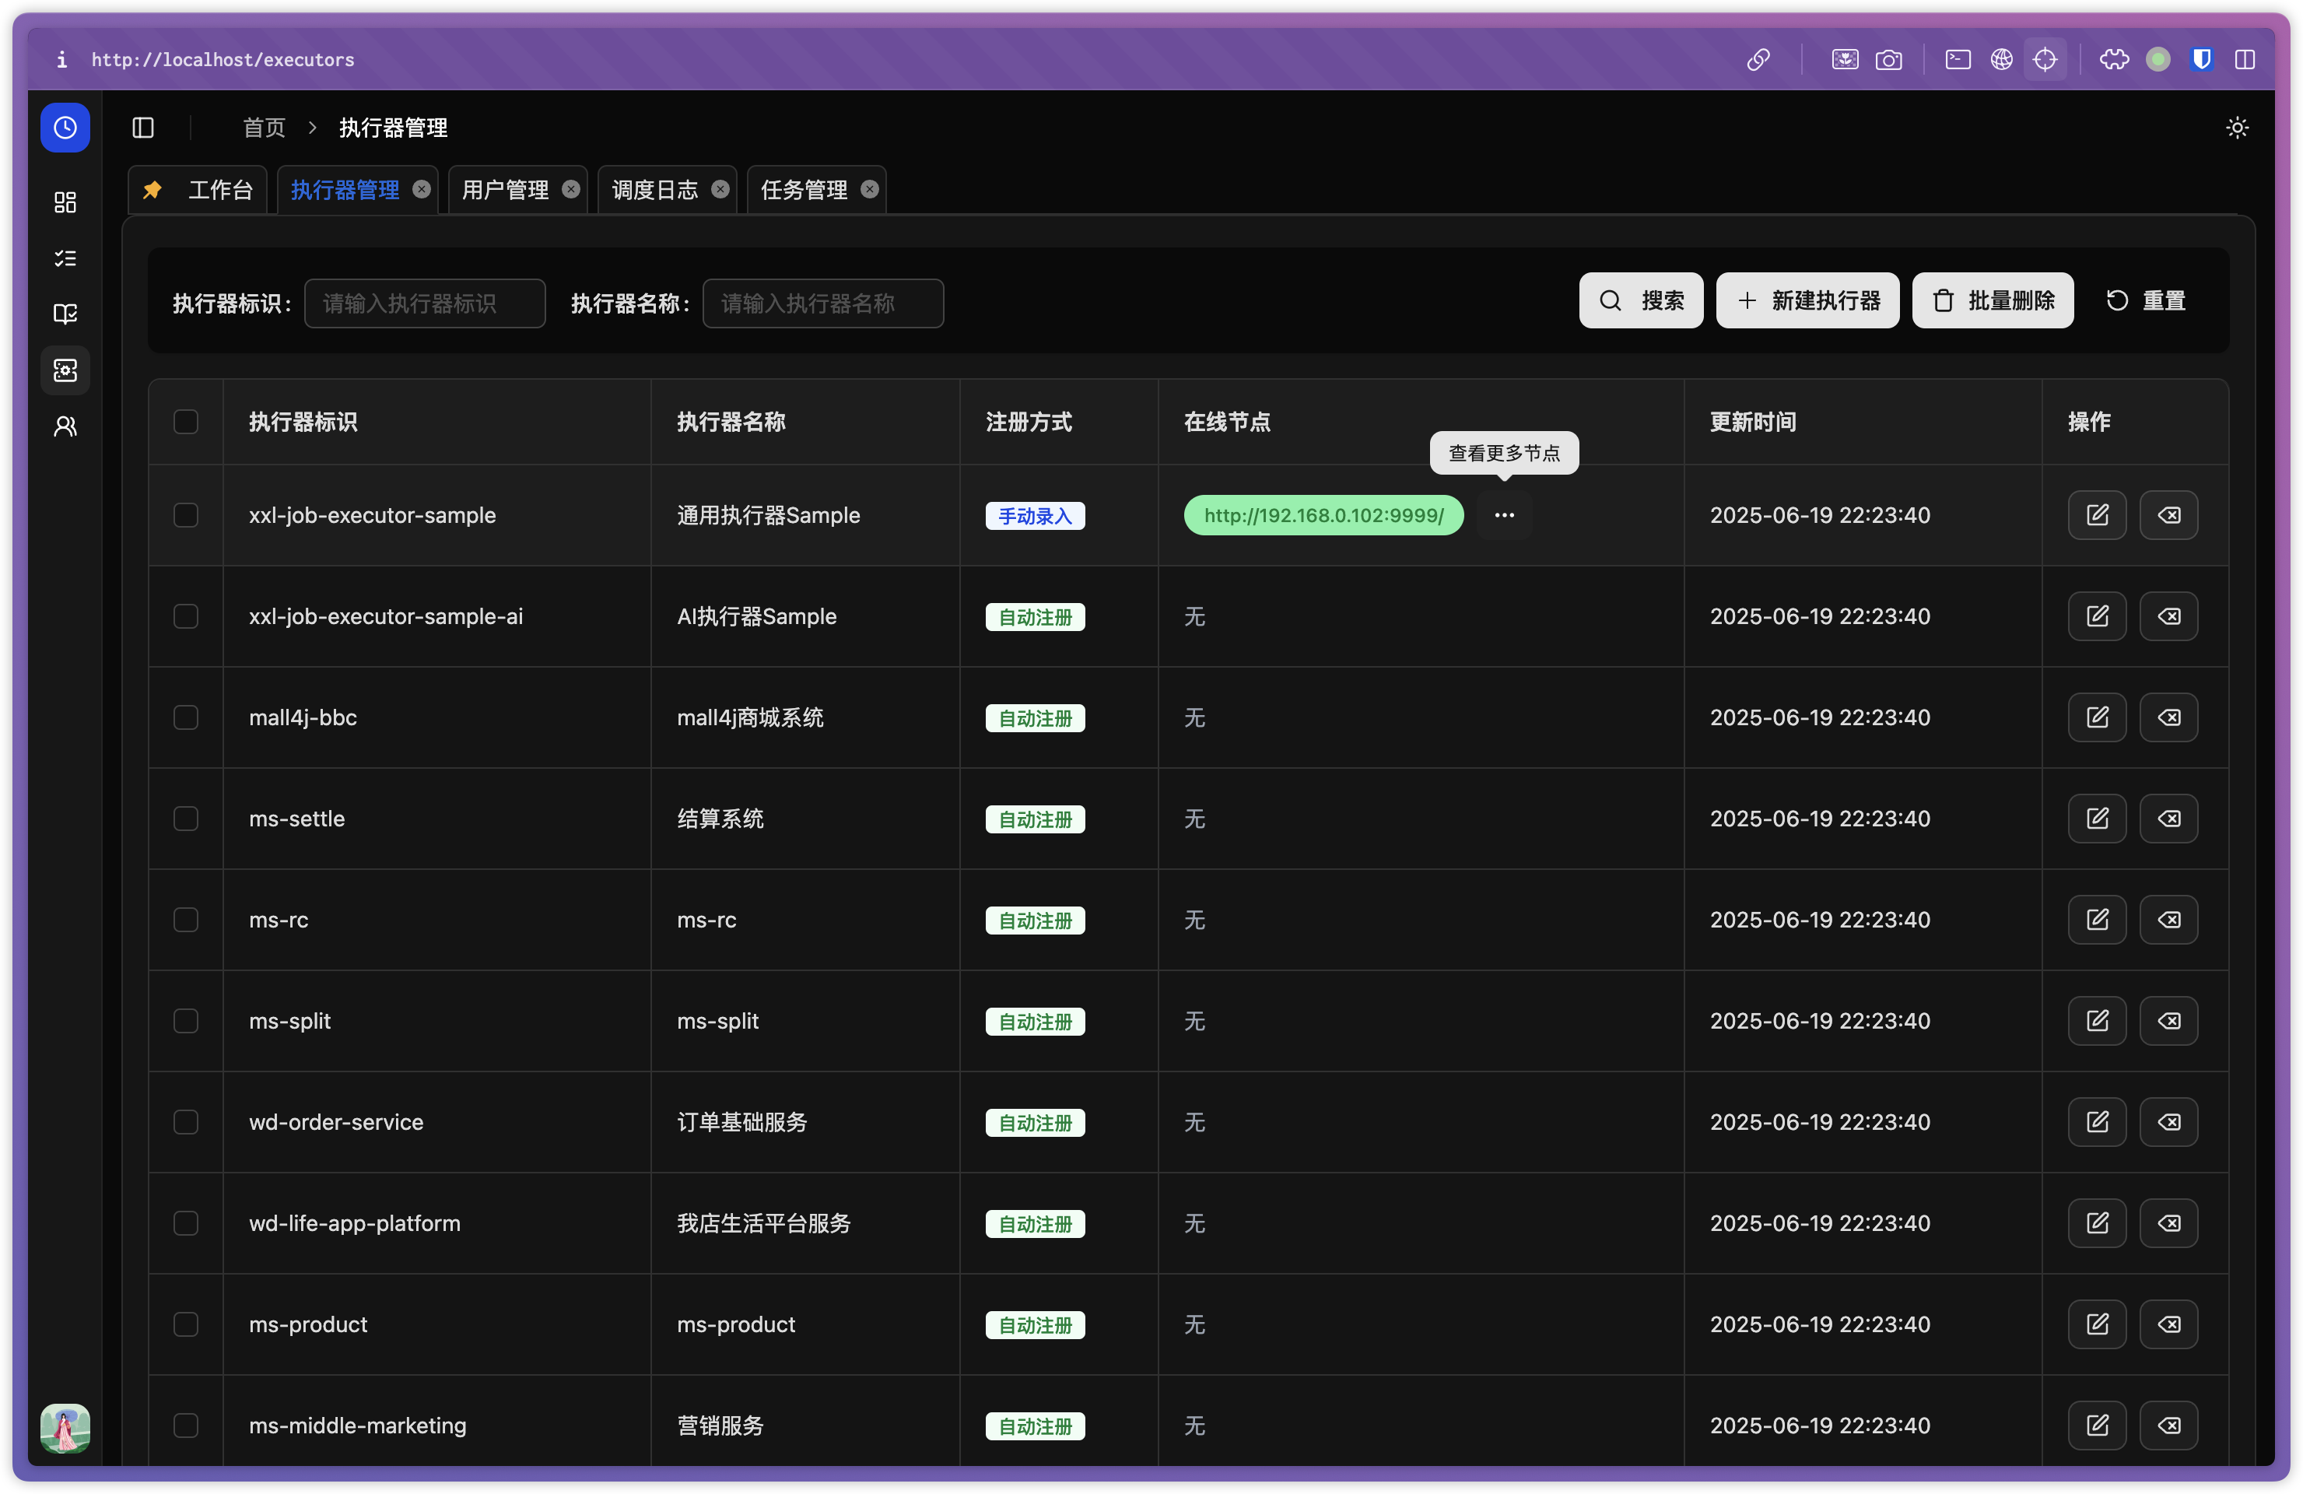Screen dimensions: 2303x1494
Task: Click the 首页 breadcrumb link
Action: (265, 128)
